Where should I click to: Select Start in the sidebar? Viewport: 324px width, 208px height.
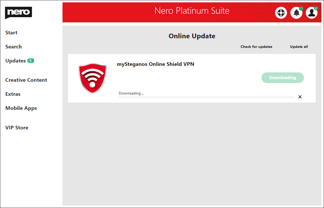click(11, 33)
